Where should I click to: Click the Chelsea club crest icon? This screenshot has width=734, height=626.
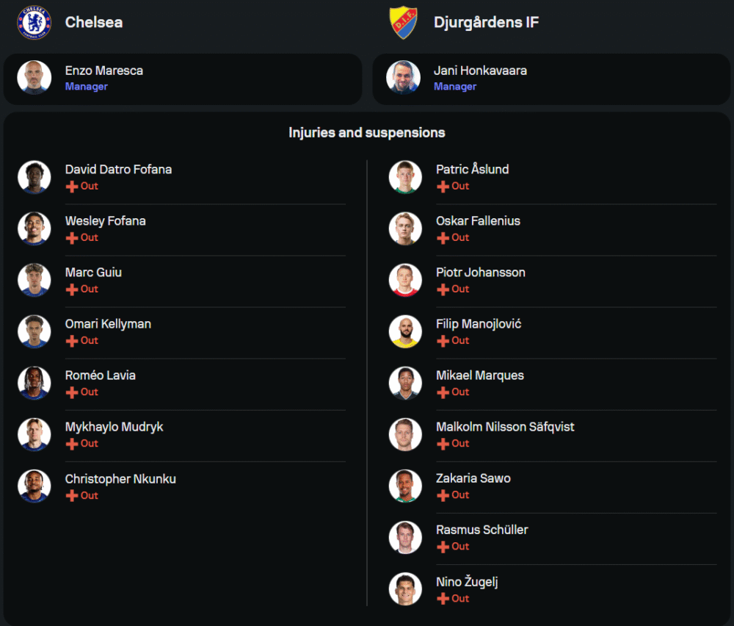click(x=34, y=22)
